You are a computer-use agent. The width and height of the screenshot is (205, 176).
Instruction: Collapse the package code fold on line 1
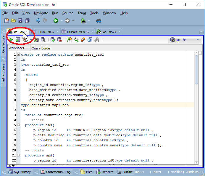tap(18, 55)
